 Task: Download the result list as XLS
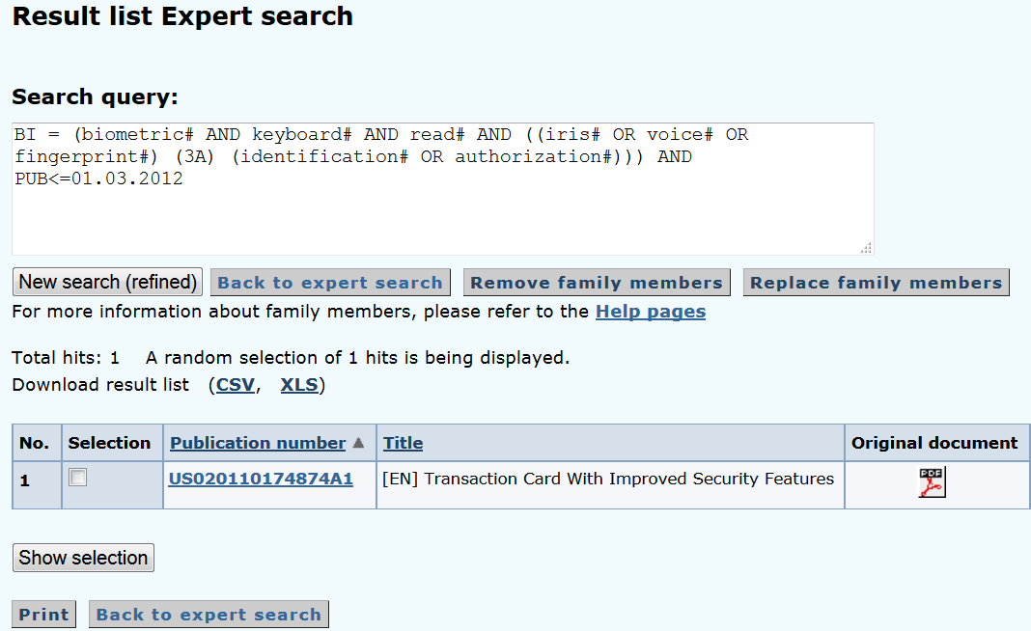click(x=299, y=385)
